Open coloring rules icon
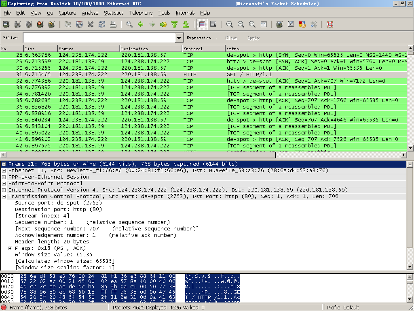Screen dimensions: 414x311 (302, 24)
